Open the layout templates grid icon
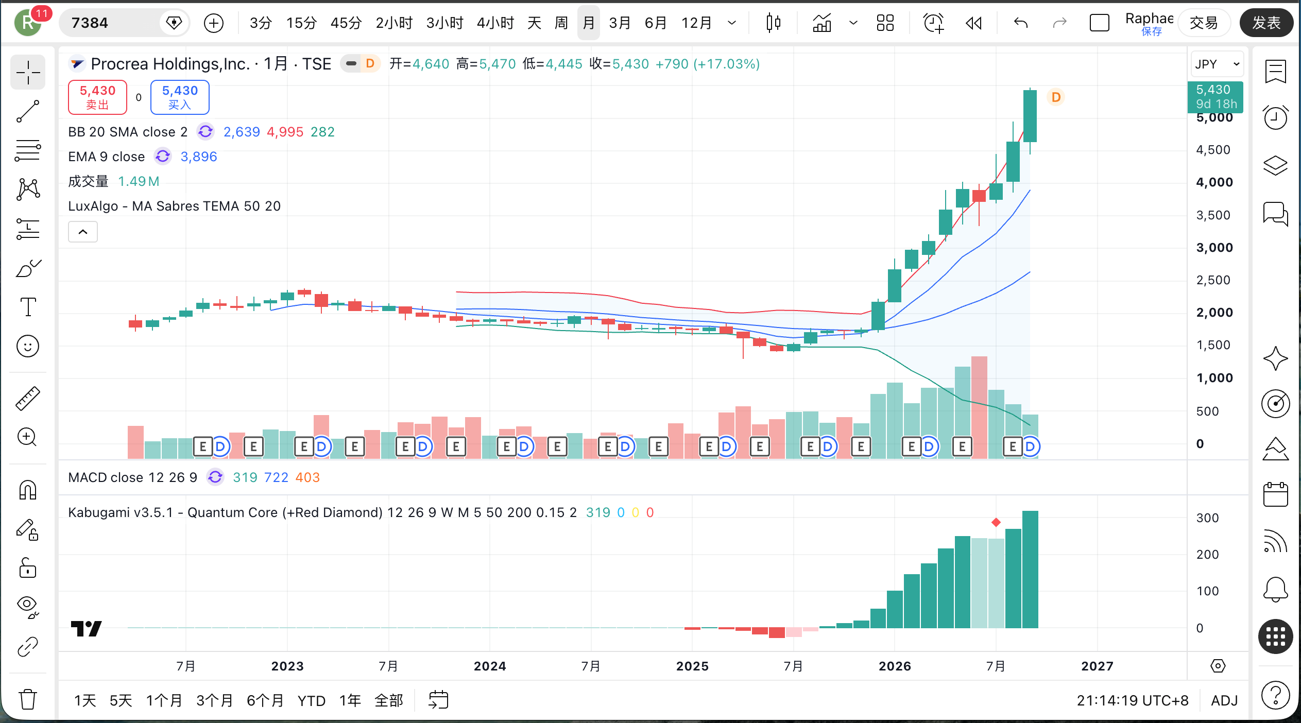The width and height of the screenshot is (1301, 723). pos(885,23)
